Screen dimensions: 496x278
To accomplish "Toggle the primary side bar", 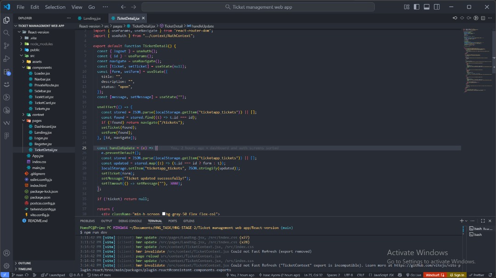I will click(417, 7).
